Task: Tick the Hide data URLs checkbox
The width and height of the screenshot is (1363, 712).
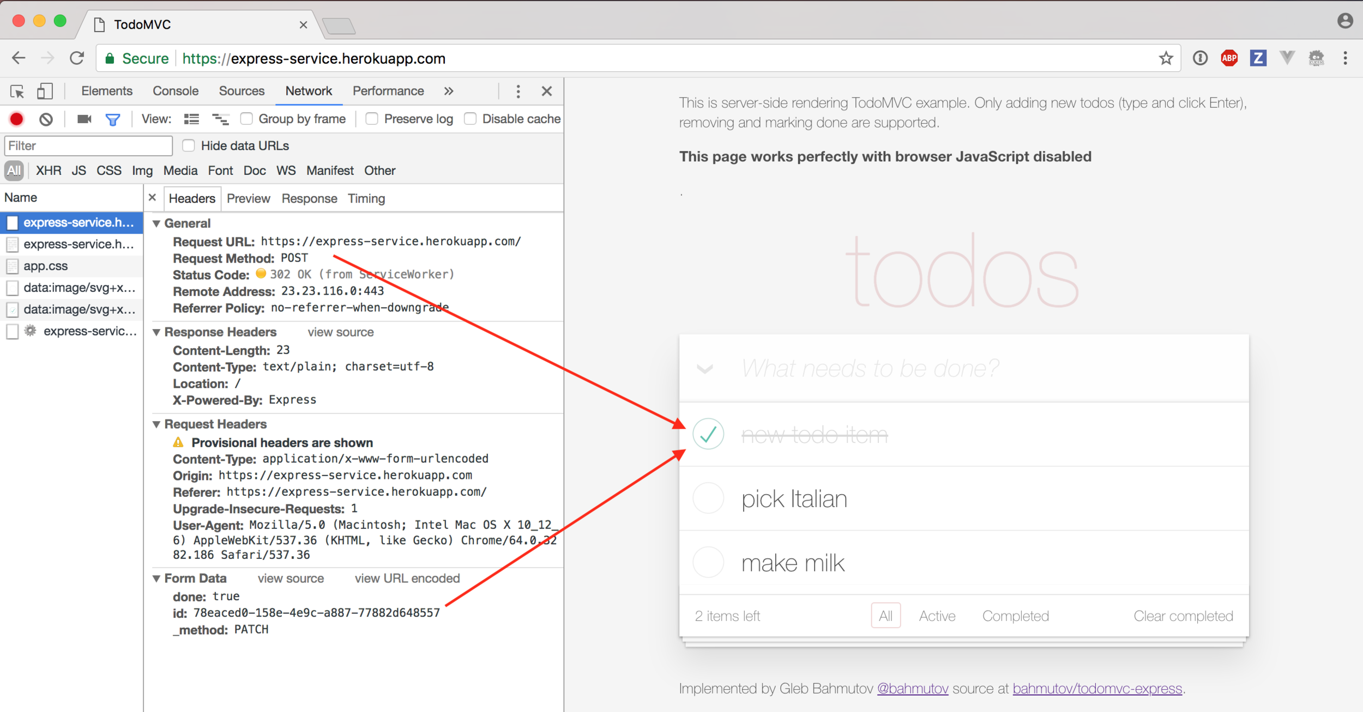Action: (189, 145)
